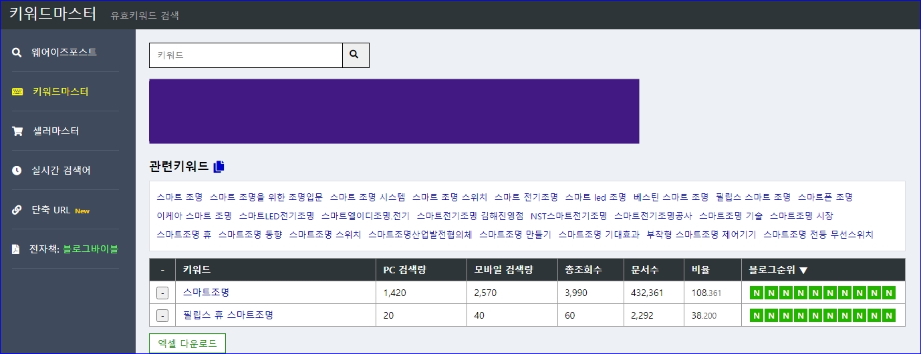The height and width of the screenshot is (354, 921).
Task: Click related keyword 스마트조명 만들기
Action: (x=515, y=234)
